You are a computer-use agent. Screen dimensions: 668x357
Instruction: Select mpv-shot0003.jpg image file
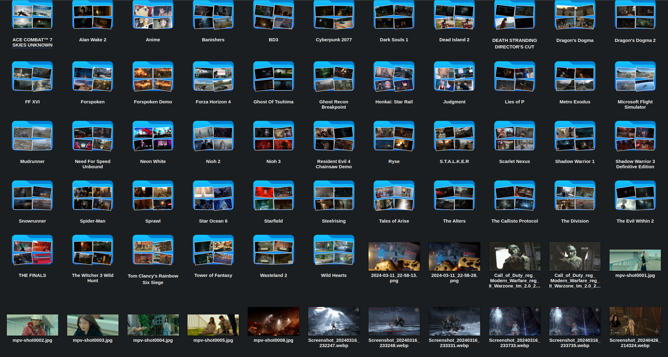(93, 325)
